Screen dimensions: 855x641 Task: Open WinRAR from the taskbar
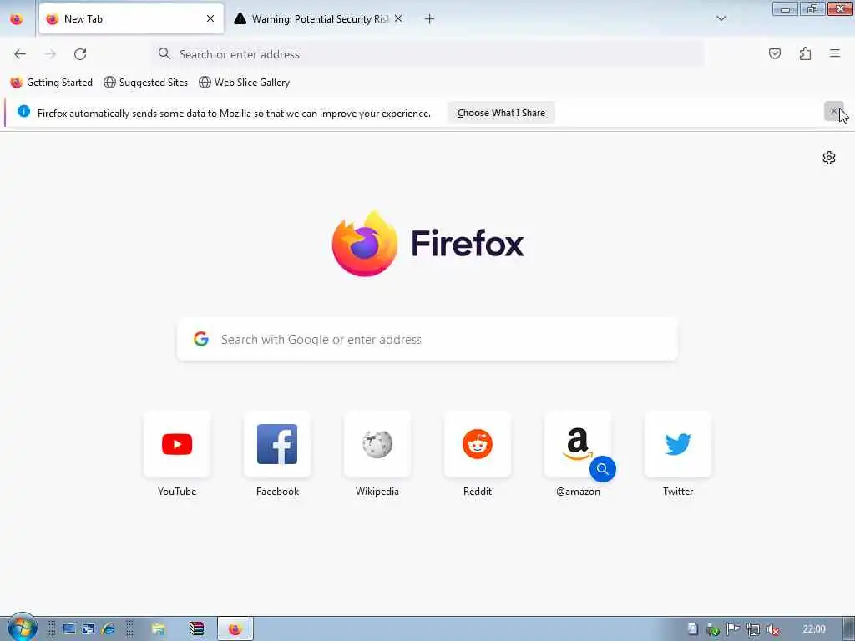click(196, 629)
